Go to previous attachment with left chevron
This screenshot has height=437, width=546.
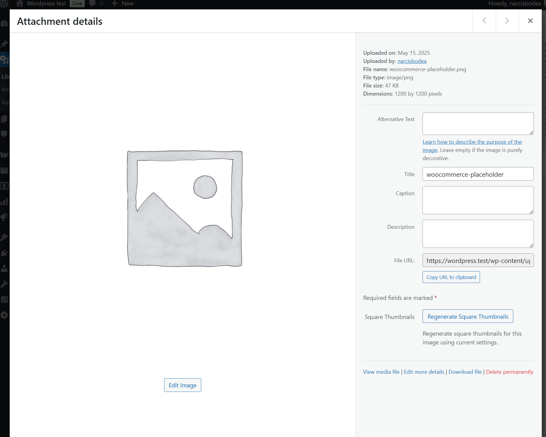(484, 21)
